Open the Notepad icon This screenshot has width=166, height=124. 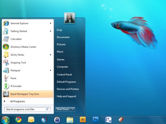pyautogui.click(x=6, y=71)
